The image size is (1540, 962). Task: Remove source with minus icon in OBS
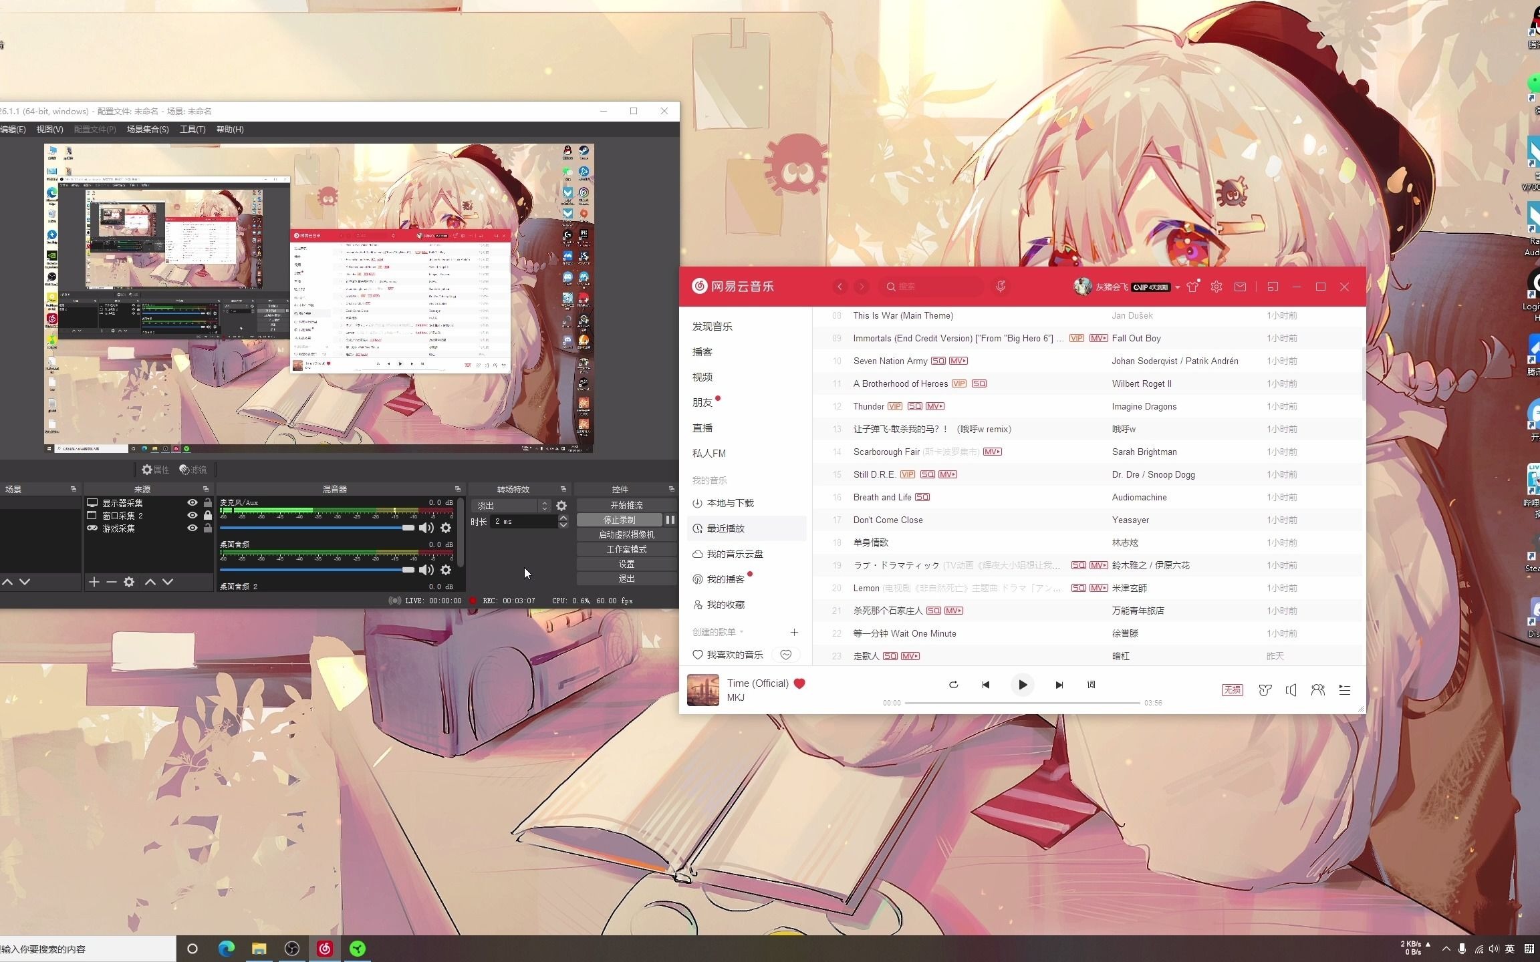(x=112, y=582)
